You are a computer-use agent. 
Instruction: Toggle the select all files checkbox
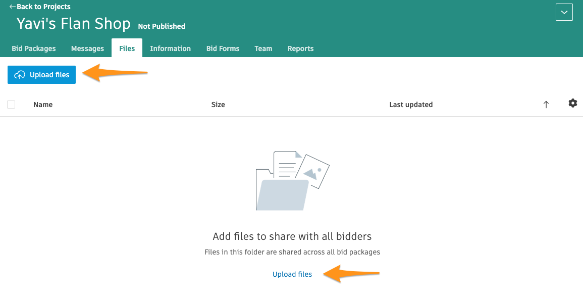(11, 105)
